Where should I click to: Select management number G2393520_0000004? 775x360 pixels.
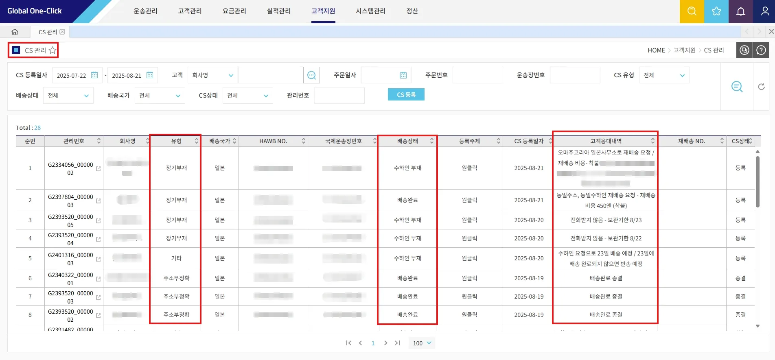70,239
